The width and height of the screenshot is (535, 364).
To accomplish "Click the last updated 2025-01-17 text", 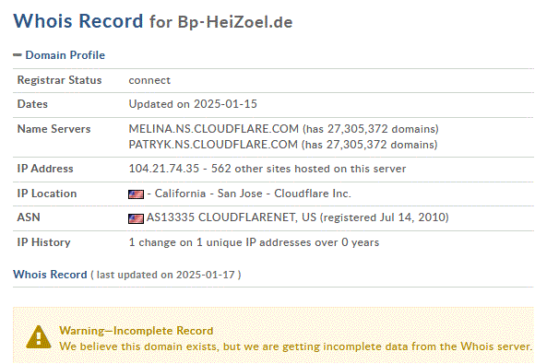I will click(x=166, y=275).
